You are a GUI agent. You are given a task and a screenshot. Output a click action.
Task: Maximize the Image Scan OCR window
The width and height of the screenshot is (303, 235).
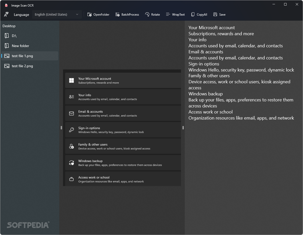[285, 4]
